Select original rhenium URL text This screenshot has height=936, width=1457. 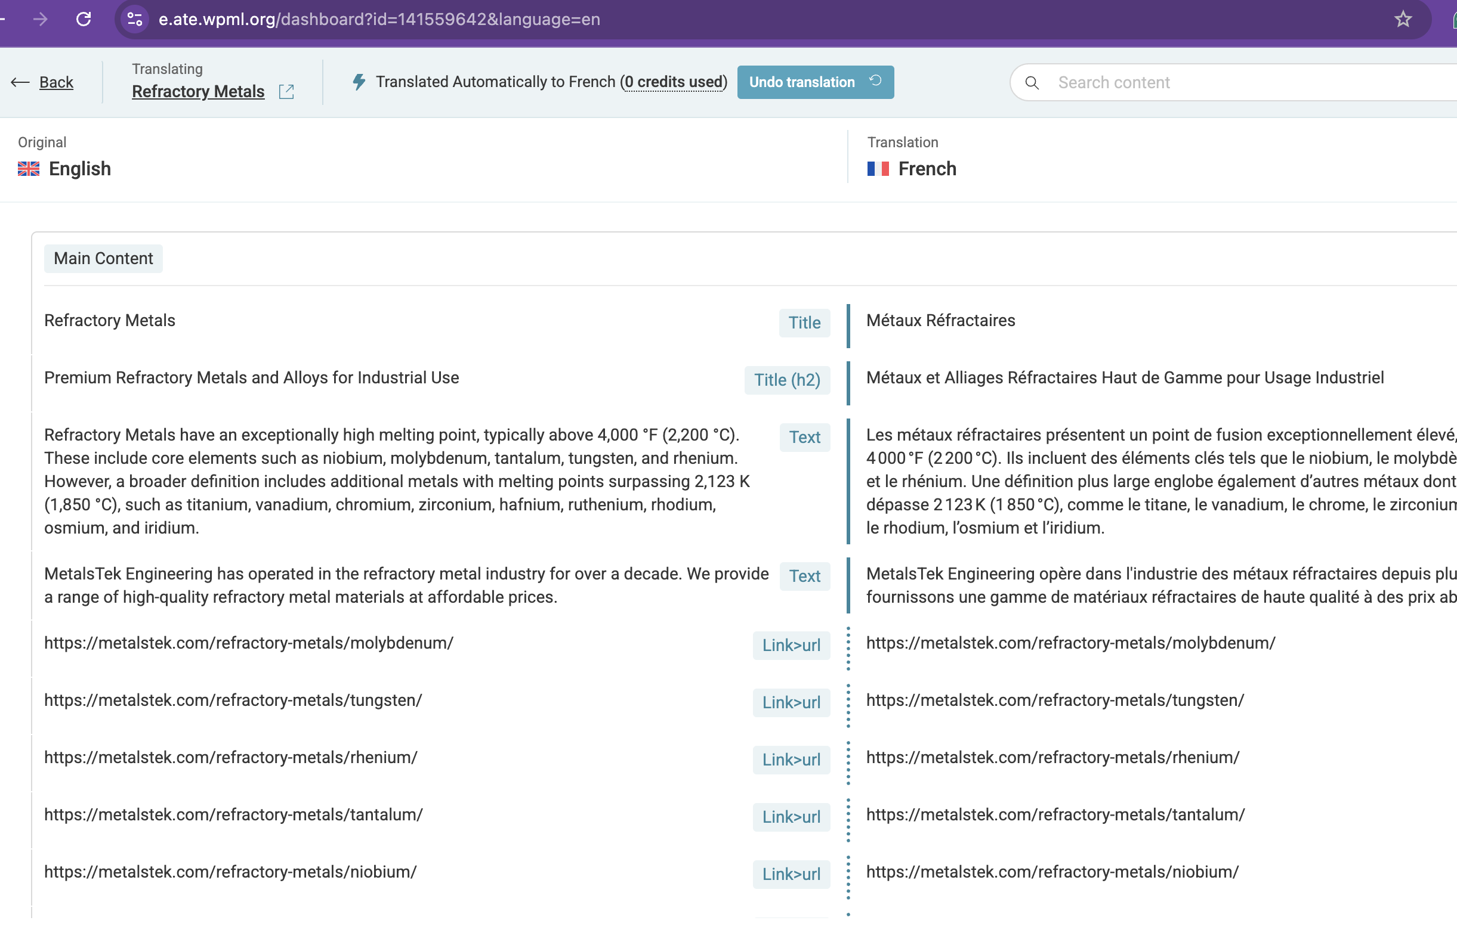230,757
